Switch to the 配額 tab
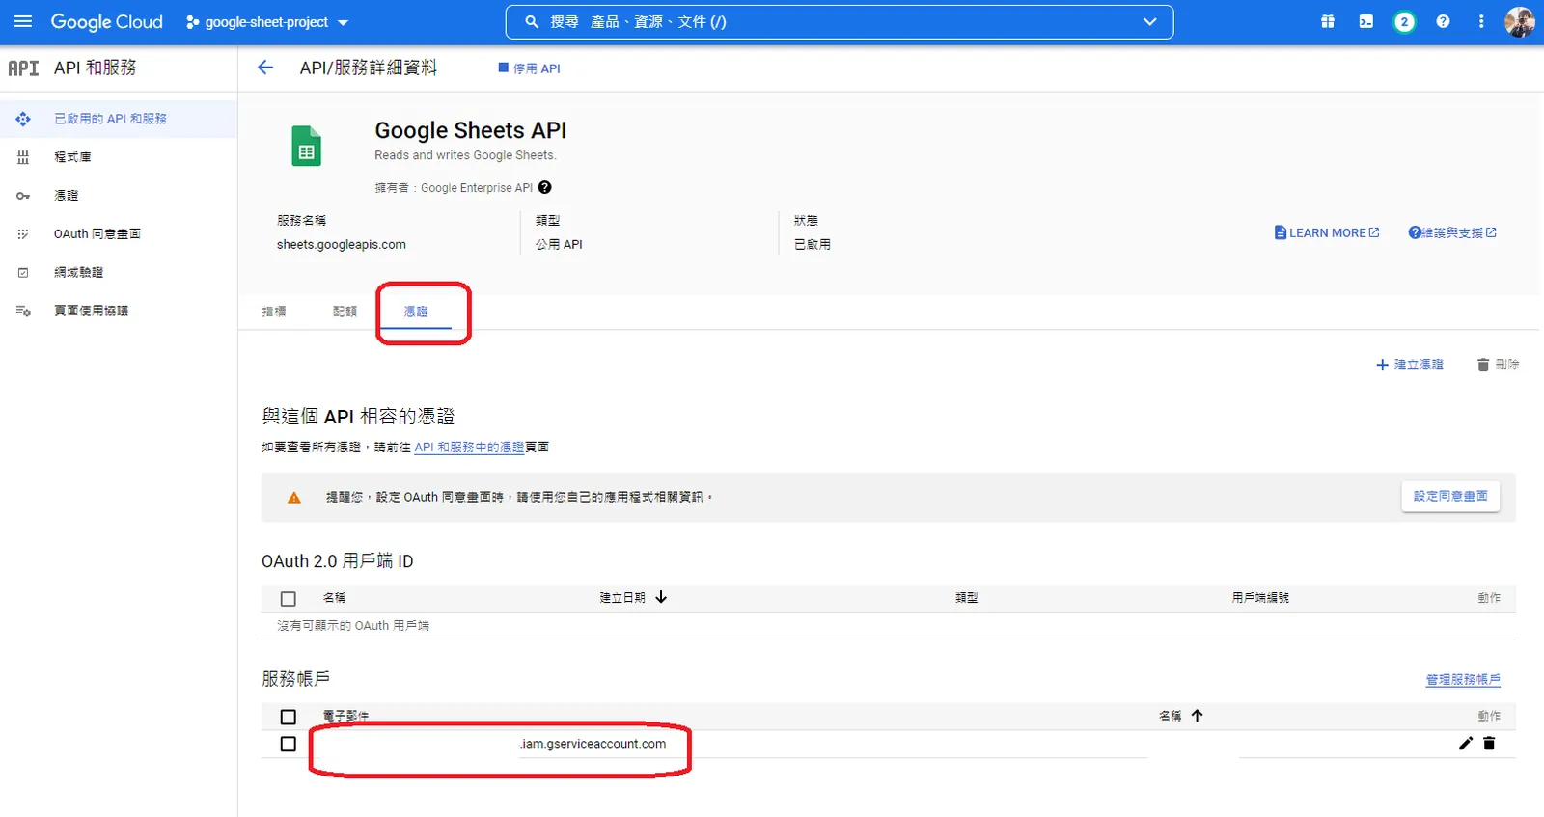1544x817 pixels. (x=345, y=312)
